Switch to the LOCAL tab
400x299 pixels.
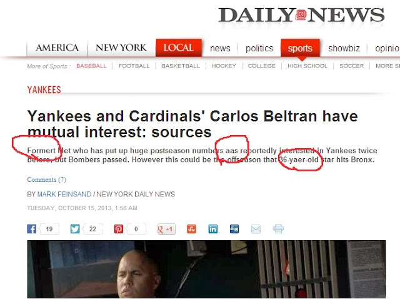click(x=179, y=48)
